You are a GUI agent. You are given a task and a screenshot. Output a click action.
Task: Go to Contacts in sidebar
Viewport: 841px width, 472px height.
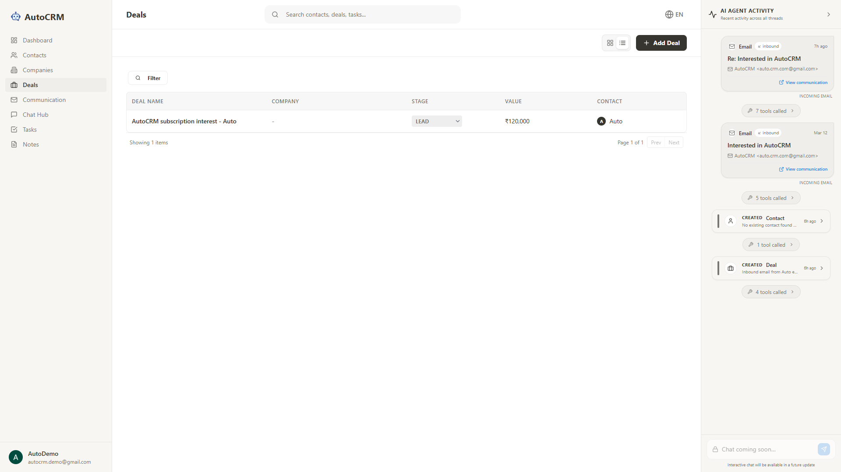pos(56,55)
